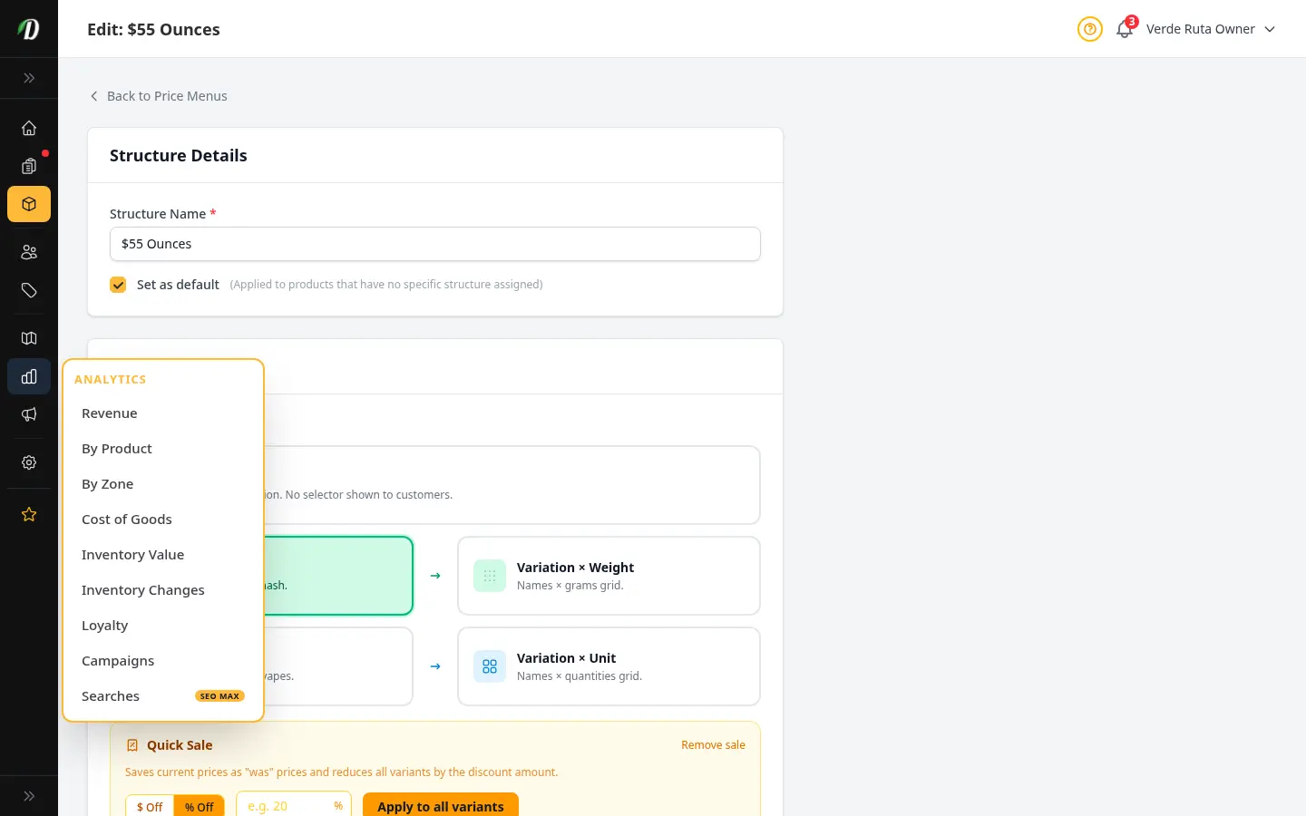1306x816 pixels.
Task: Click the Variation × Unit squares icon
Action: (x=490, y=666)
